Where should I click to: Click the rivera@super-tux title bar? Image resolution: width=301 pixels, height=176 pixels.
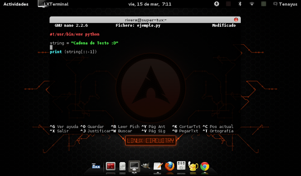(x=145, y=20)
